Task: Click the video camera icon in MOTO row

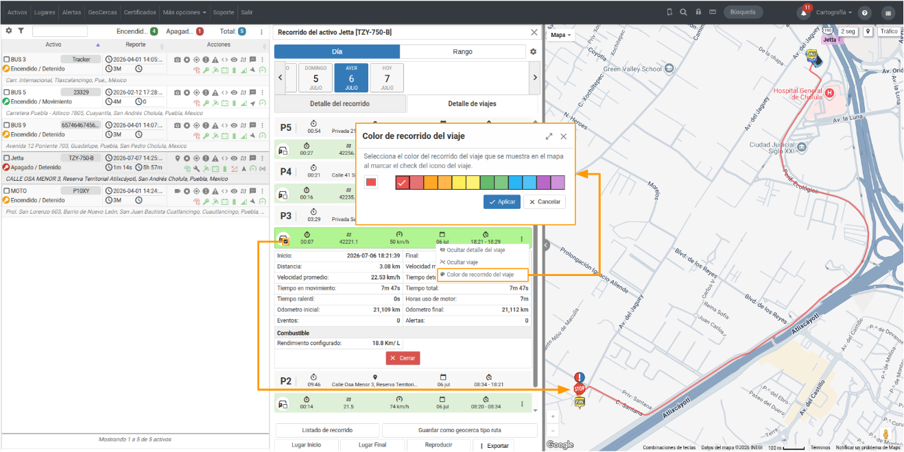Action: [x=177, y=191]
